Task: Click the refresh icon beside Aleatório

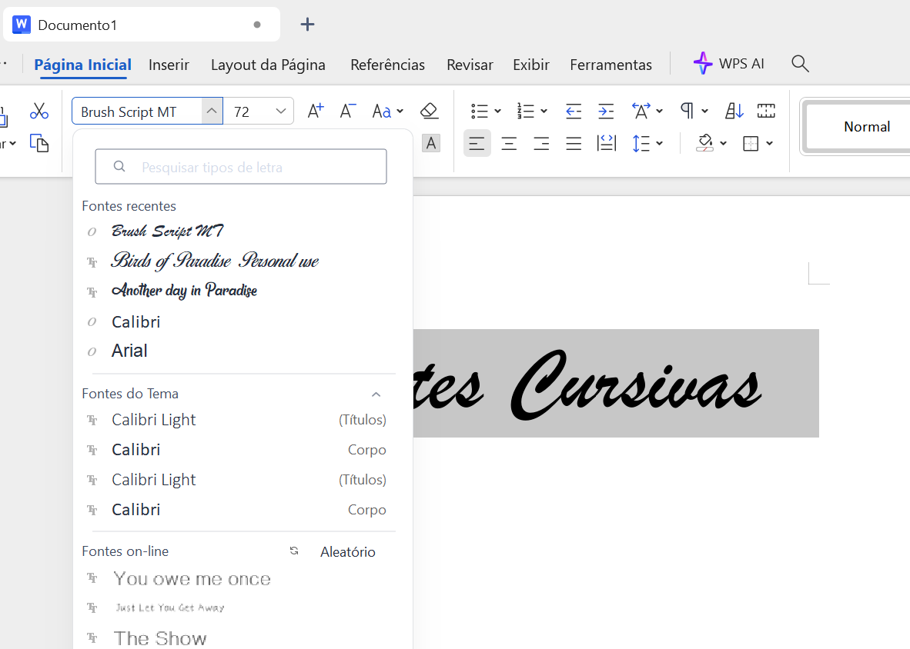Action: click(294, 551)
